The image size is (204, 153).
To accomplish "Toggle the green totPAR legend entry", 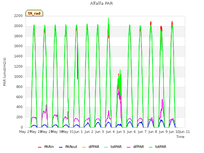I will 157,147.
